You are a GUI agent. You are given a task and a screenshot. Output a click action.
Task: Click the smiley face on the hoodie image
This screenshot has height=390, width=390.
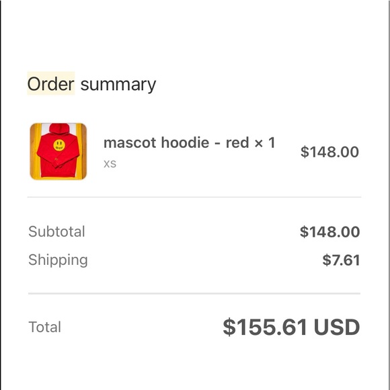pyautogui.click(x=59, y=145)
